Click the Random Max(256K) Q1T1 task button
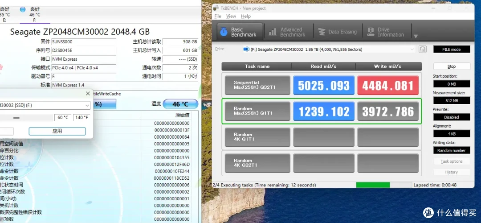The height and width of the screenshot is (223, 481). click(x=257, y=111)
